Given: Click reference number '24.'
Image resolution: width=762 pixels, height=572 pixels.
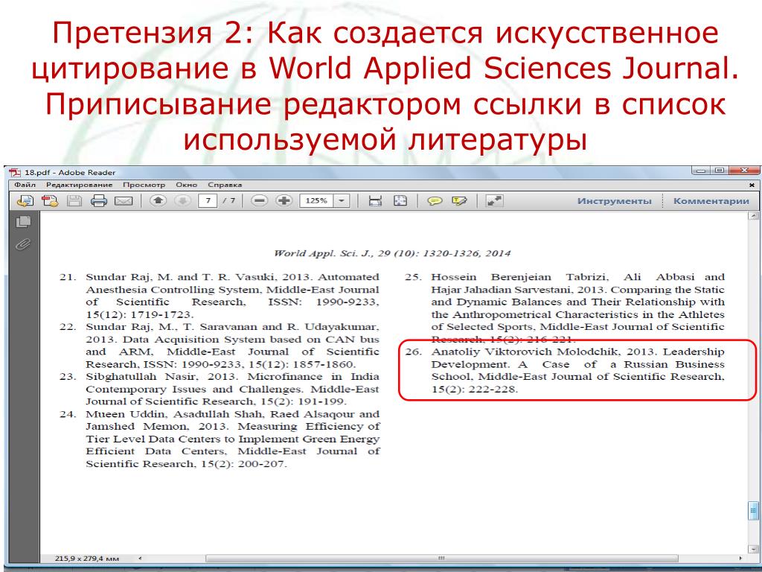Looking at the screenshot, I should pos(68,414).
